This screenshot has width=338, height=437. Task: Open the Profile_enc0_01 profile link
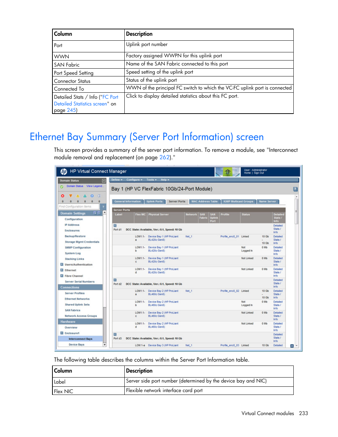click(230, 236)
